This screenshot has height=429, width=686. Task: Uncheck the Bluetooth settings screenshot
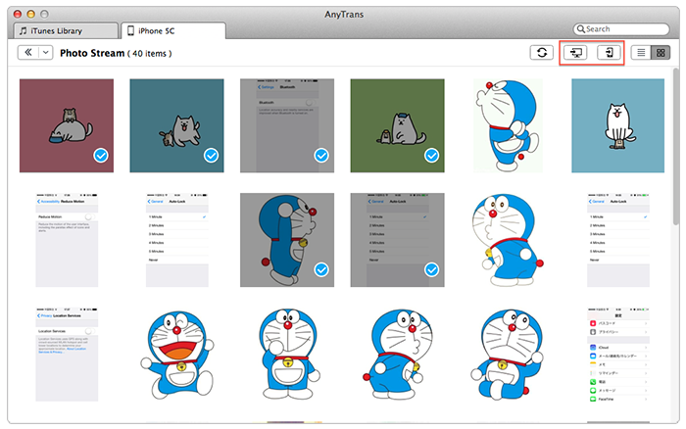(x=321, y=156)
